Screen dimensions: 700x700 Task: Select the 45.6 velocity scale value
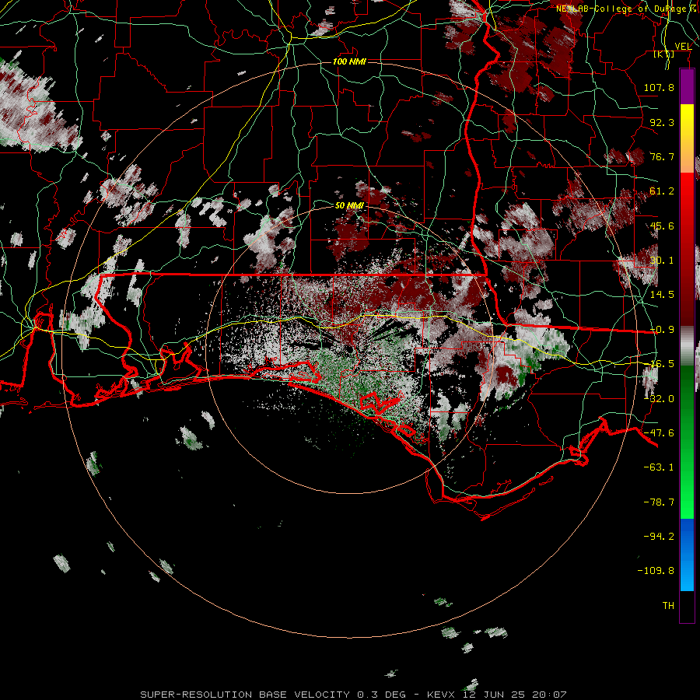662,226
